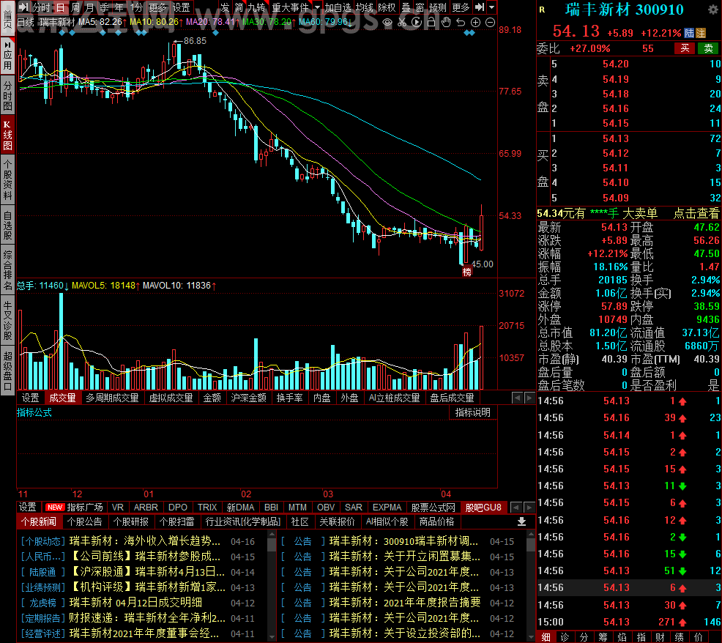The width and height of the screenshot is (722, 643).
Task: Select the 1分 one-minute period
Action: [x=136, y=7]
